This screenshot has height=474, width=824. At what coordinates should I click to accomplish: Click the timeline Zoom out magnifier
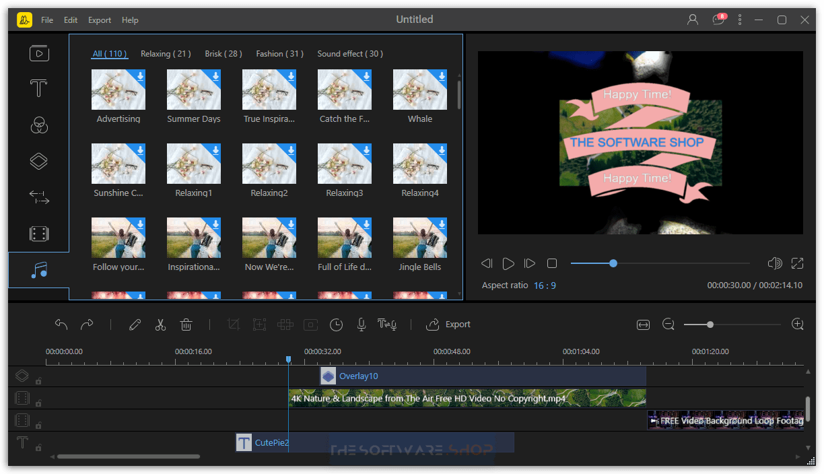pyautogui.click(x=668, y=325)
